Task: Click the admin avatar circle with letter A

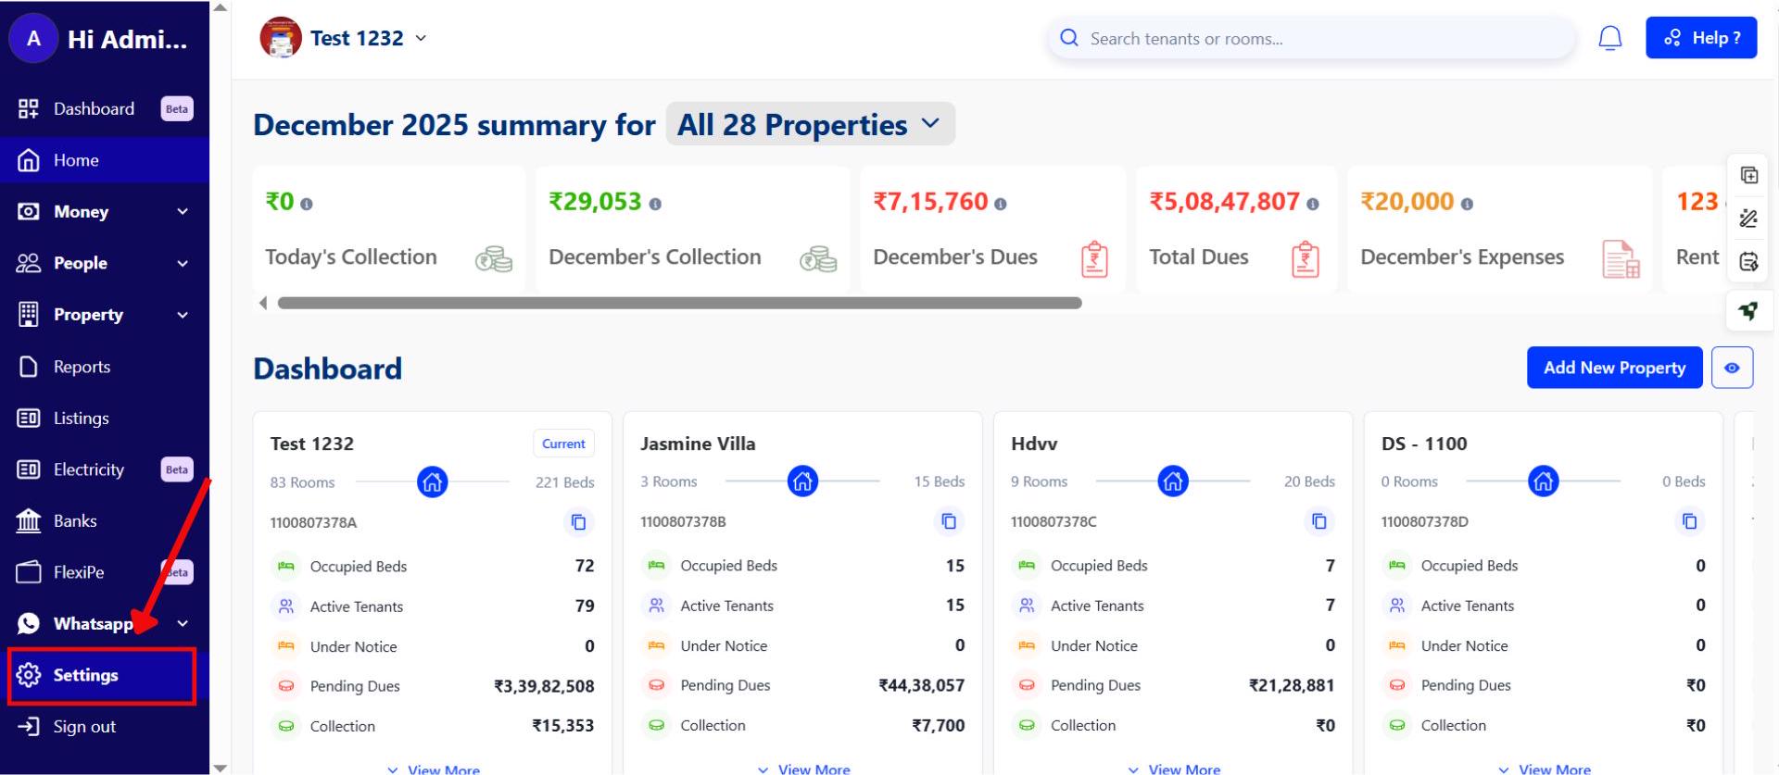Action: pyautogui.click(x=33, y=39)
